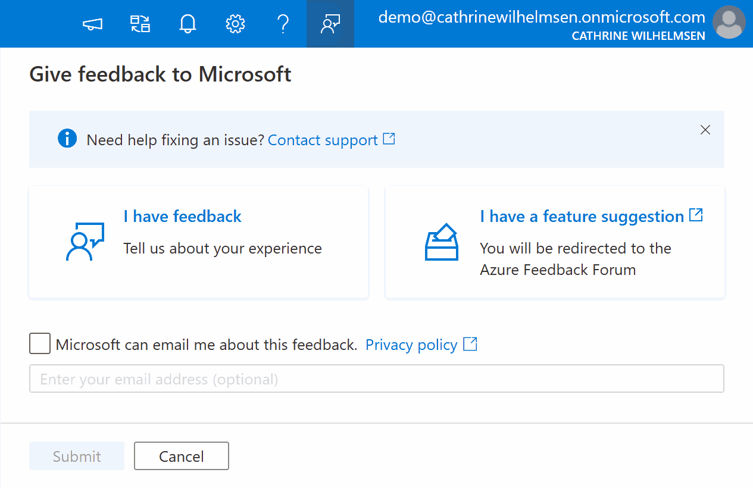
Task: Dismiss the Need help info banner
Action: point(705,130)
